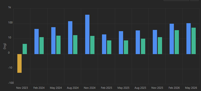Click the blue bar for May 2026
201x91 pixels.
coord(188,39)
